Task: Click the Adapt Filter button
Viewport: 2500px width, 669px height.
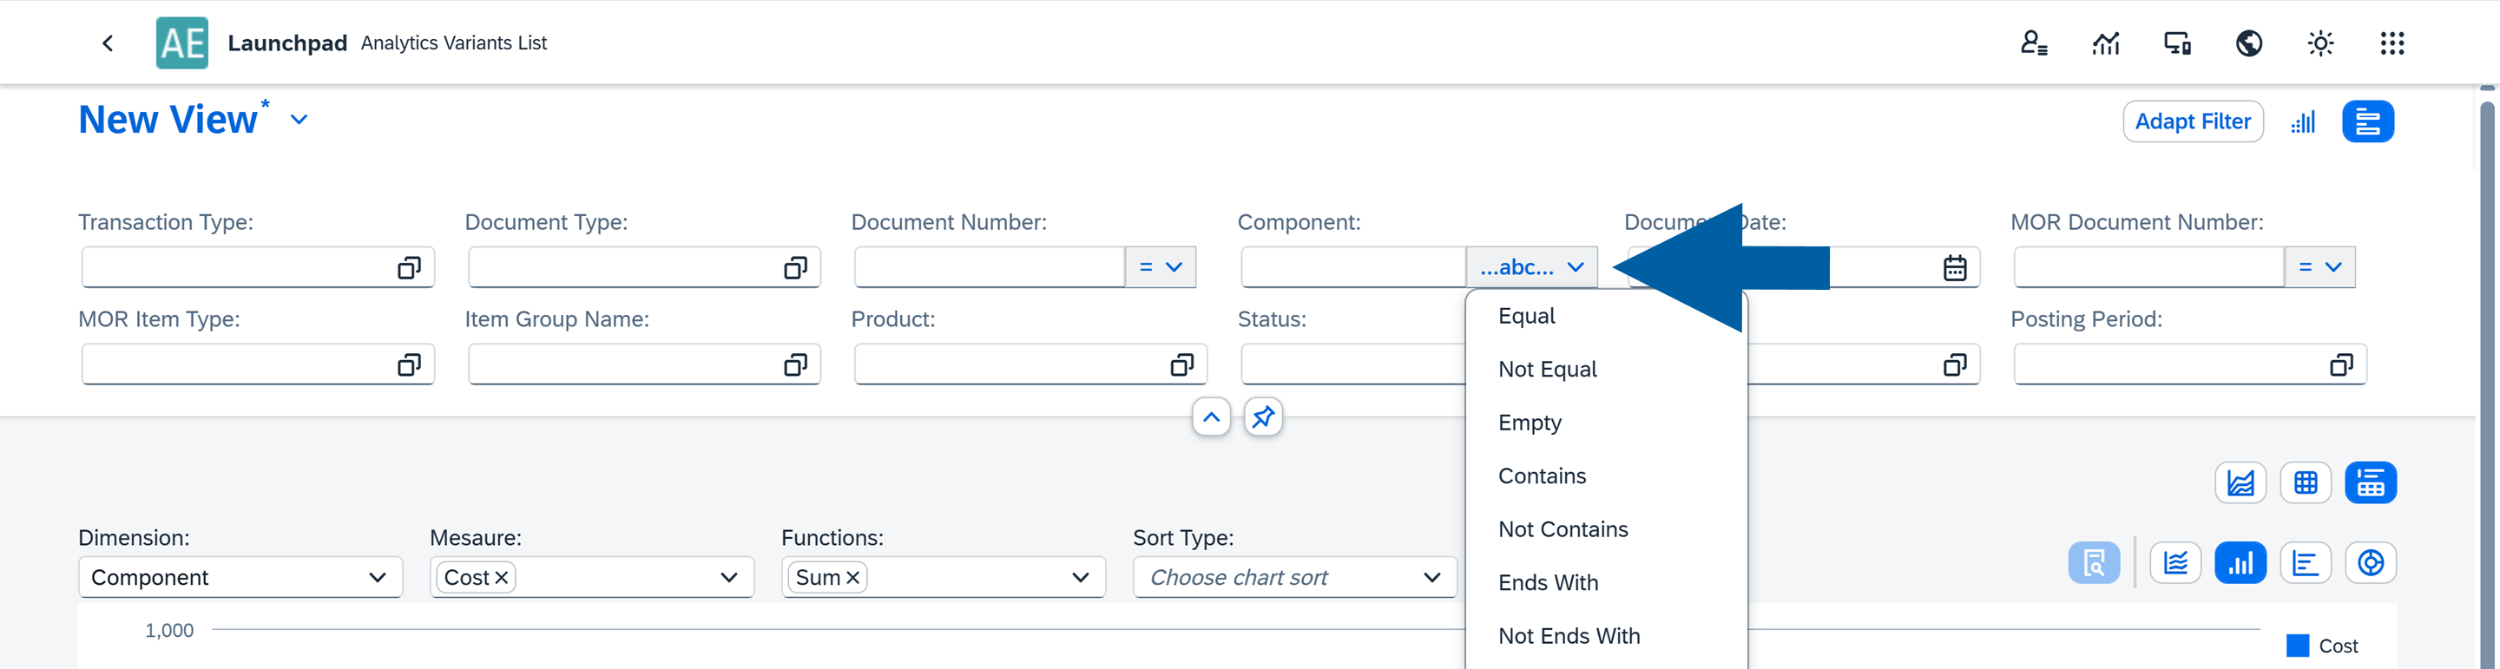Action: 2193,121
